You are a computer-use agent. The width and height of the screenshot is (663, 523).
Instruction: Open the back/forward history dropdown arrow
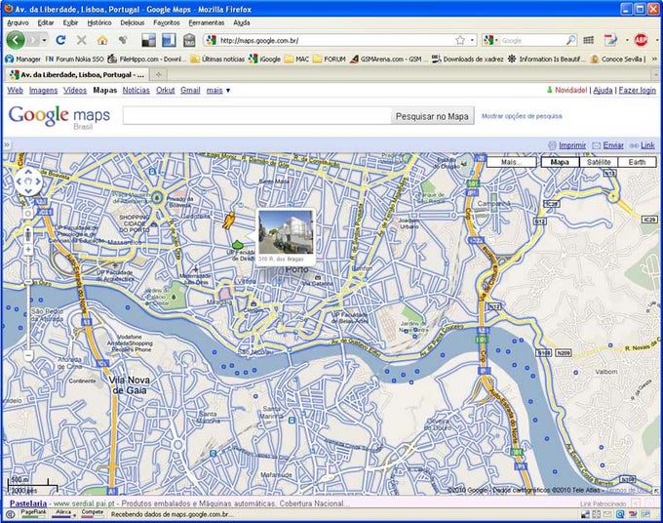(x=44, y=40)
